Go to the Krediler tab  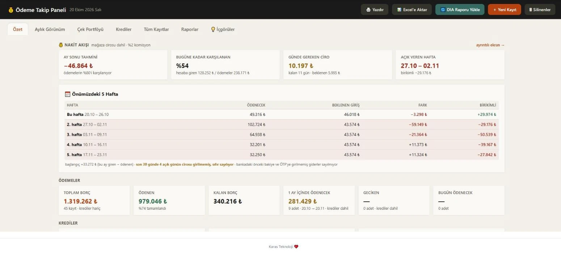[124, 29]
